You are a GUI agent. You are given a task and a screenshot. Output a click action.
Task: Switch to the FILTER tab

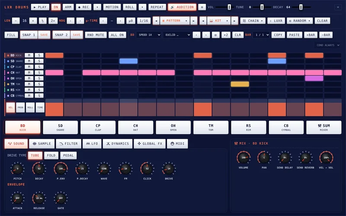(69, 144)
